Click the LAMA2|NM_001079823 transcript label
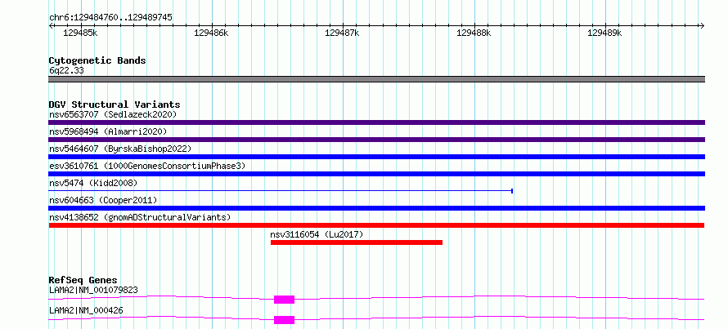The width and height of the screenshot is (728, 329). point(93,290)
